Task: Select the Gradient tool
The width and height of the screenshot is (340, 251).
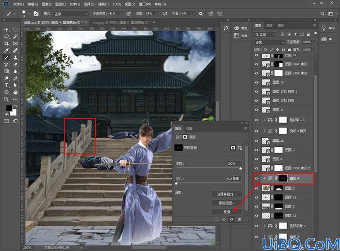Action: coord(6,71)
